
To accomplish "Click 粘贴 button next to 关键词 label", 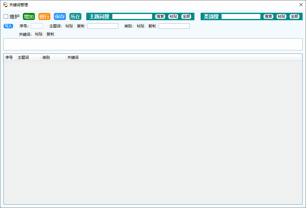I will click(39, 34).
